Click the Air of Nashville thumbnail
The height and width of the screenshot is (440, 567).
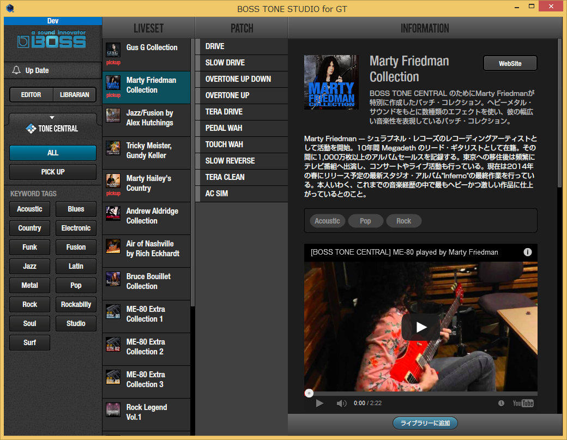coord(113,246)
